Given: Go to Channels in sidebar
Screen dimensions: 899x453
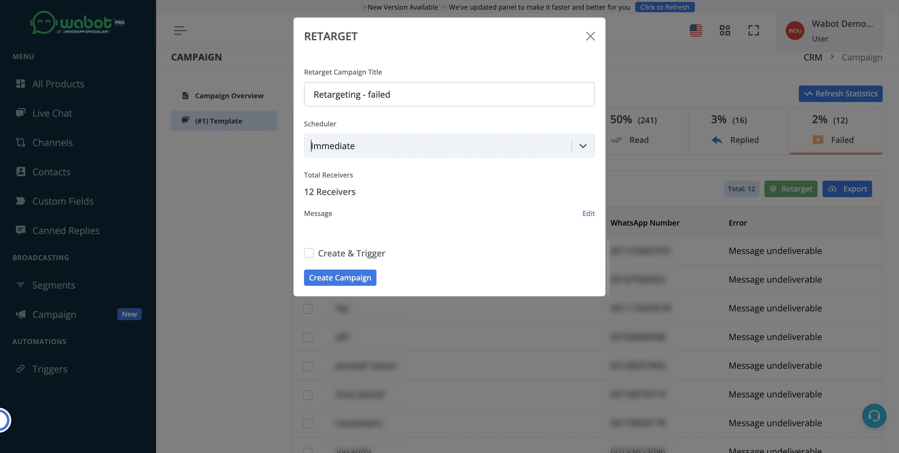Looking at the screenshot, I should 52,142.
